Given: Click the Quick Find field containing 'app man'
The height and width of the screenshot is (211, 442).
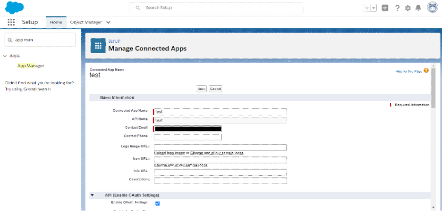Looking at the screenshot, I should pyautogui.click(x=40, y=40).
